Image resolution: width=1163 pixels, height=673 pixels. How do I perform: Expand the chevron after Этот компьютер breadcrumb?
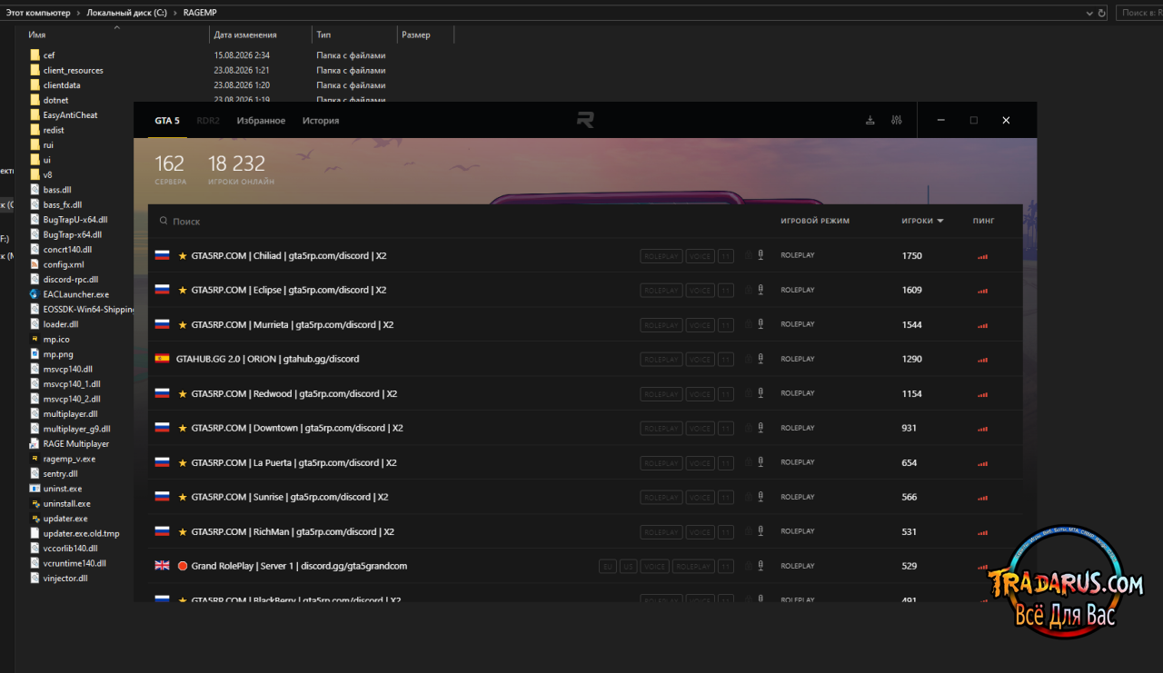(78, 13)
